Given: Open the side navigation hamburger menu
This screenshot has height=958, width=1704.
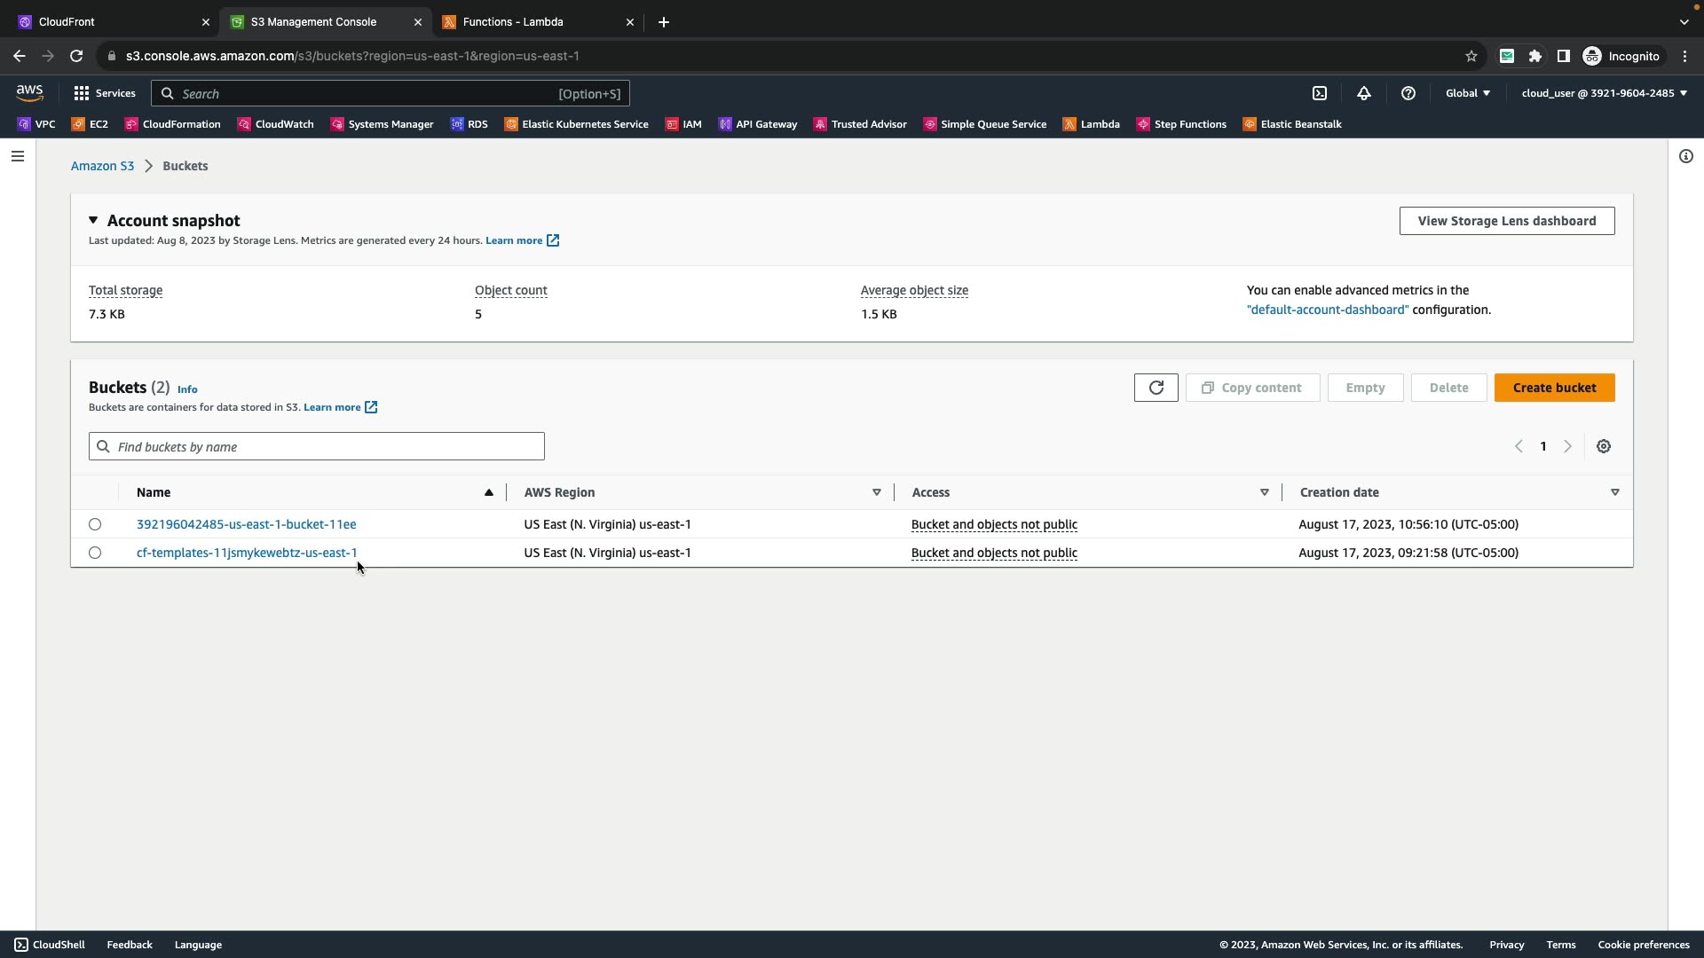Looking at the screenshot, I should 18,156.
